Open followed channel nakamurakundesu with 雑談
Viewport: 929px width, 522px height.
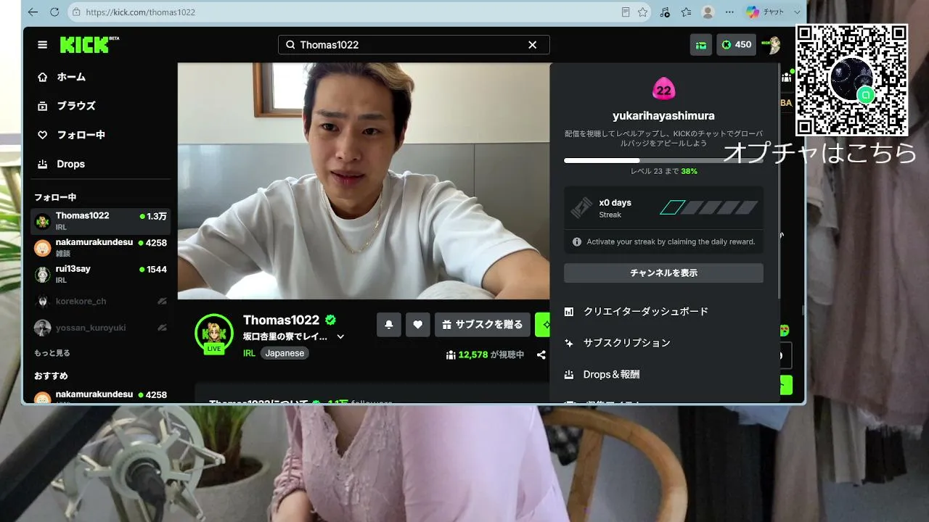pos(101,248)
